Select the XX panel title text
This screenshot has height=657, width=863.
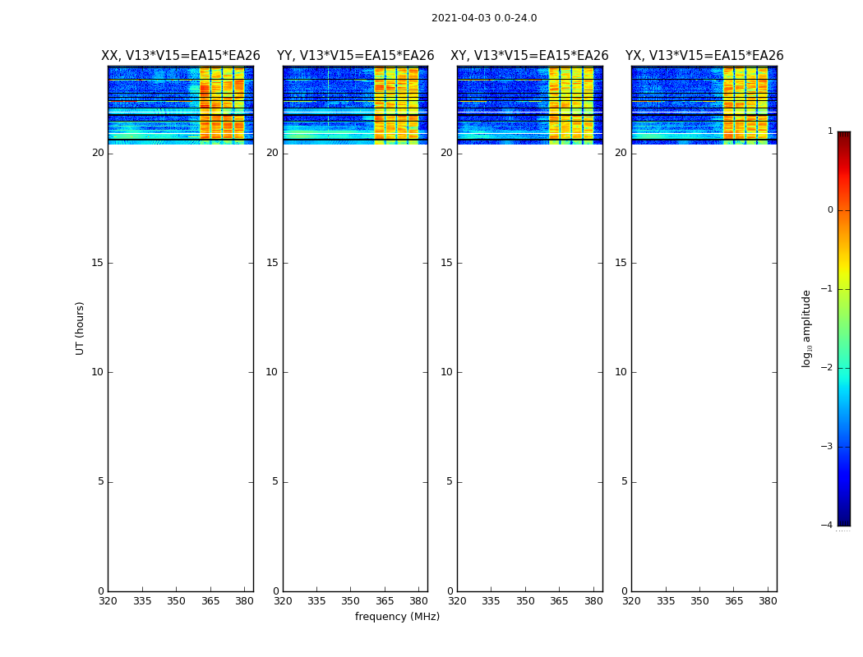180,56
